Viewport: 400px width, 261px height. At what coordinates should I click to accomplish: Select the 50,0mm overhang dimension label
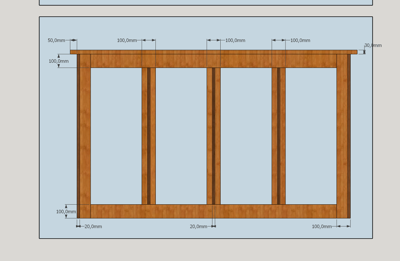(56, 40)
